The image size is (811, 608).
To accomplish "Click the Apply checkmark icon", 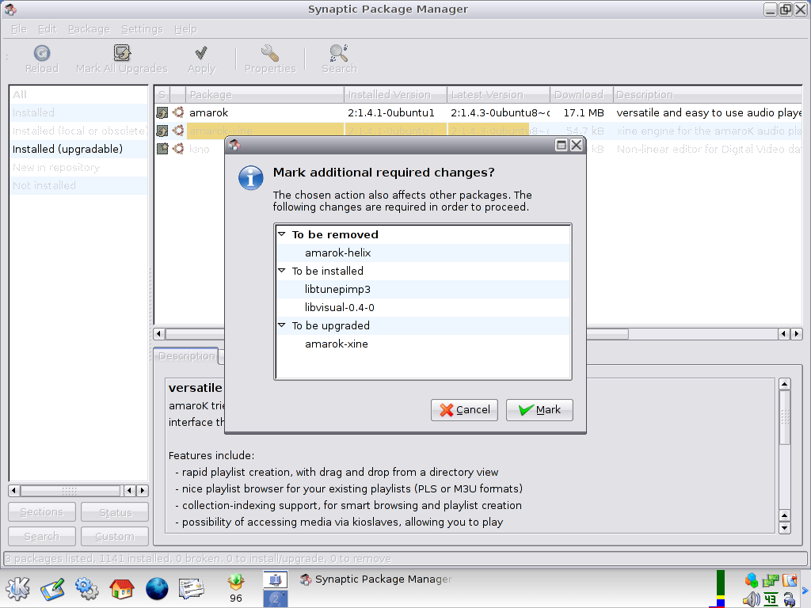I will pyautogui.click(x=201, y=53).
